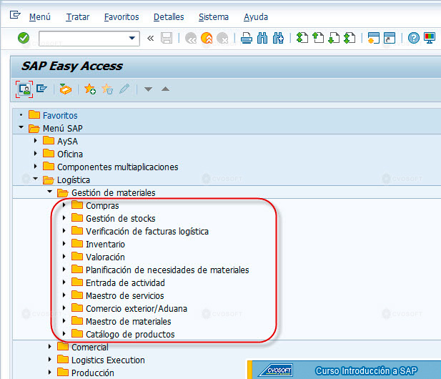The height and width of the screenshot is (379, 441).
Task: Click the user menu icon
Action: pyautogui.click(x=24, y=89)
